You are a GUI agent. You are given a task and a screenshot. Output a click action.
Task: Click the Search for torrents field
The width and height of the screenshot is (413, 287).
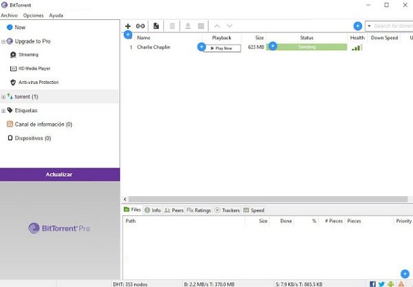(x=393, y=26)
